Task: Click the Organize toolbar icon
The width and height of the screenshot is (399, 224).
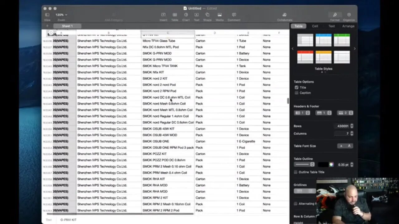Action: [x=349, y=15]
